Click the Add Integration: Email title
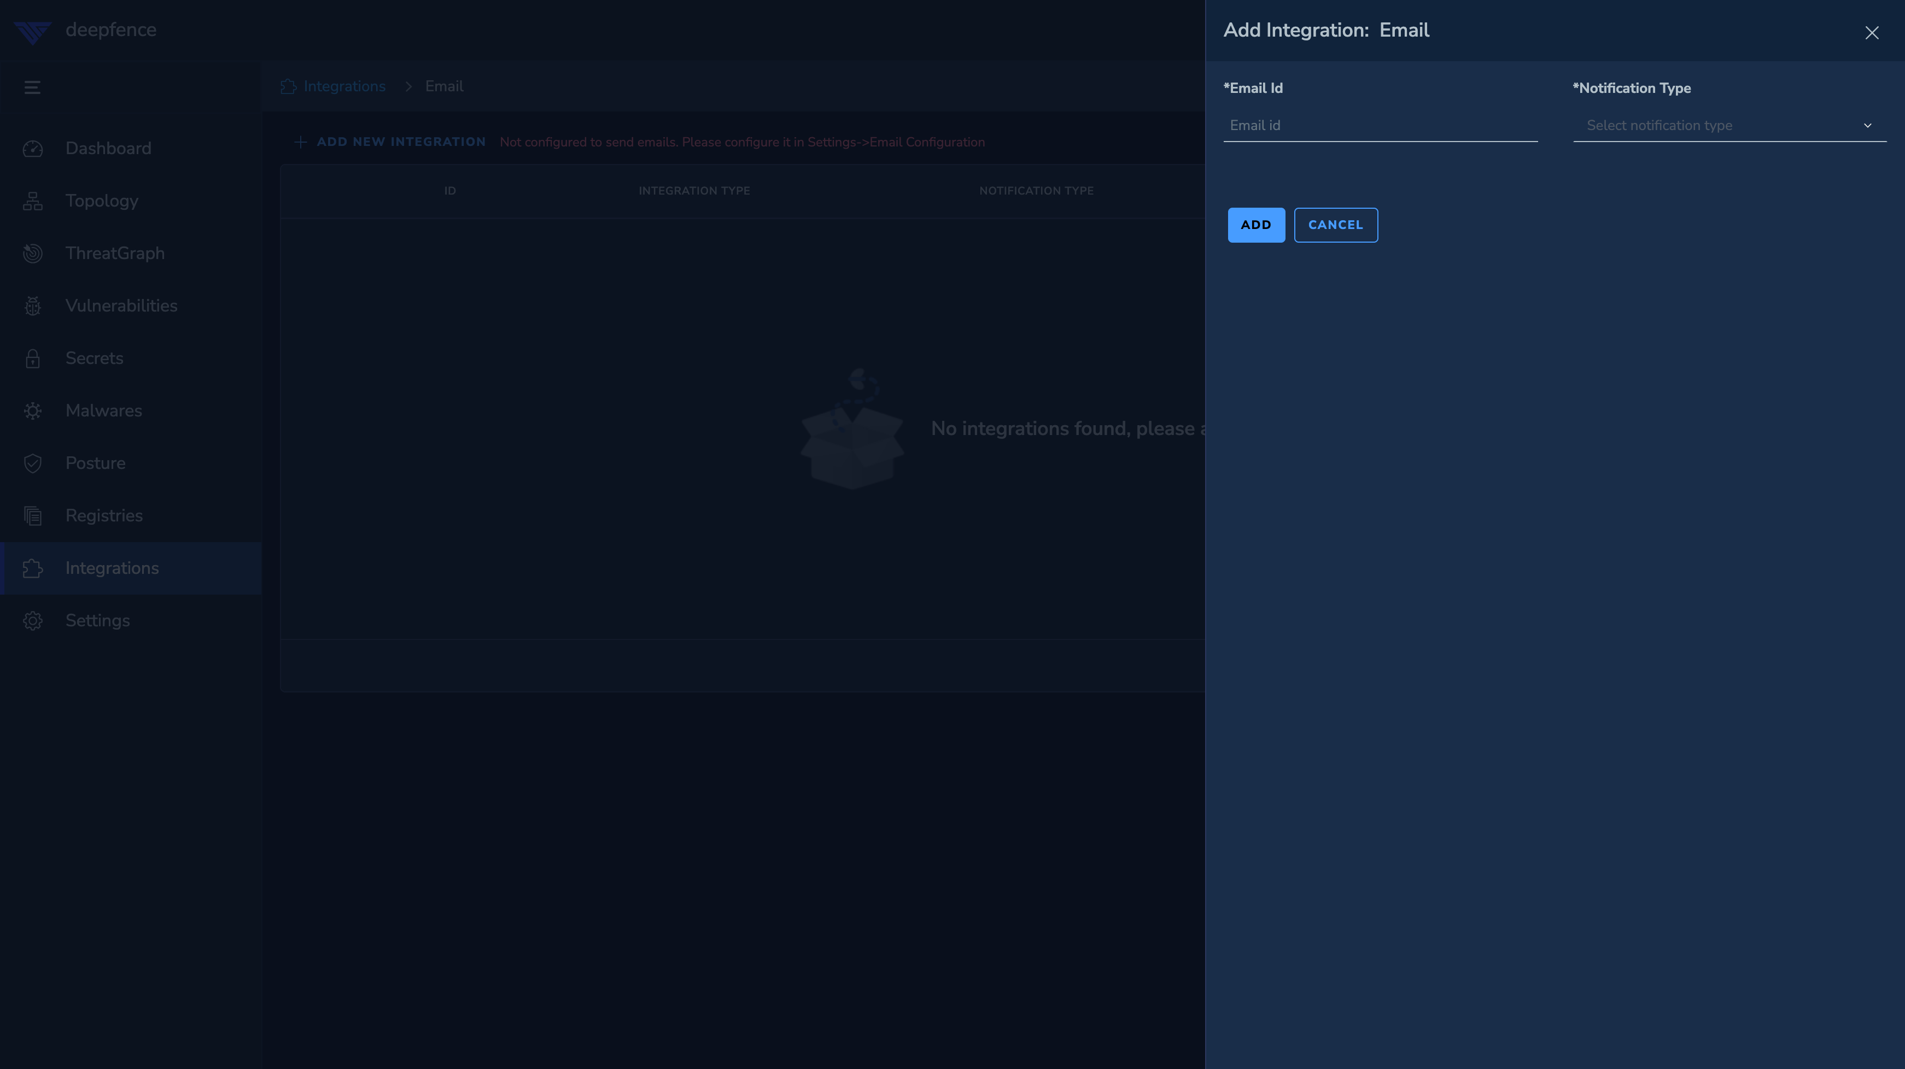This screenshot has width=1905, height=1069. 1327,30
